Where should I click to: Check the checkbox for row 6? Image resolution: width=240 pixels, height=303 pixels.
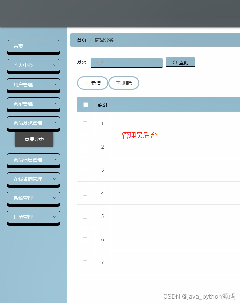(85, 240)
